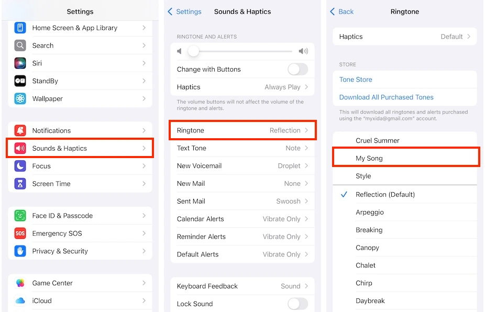Viewport: 485px width, 312px height.
Task: Toggle Lock Sound on
Action: pos(297,304)
